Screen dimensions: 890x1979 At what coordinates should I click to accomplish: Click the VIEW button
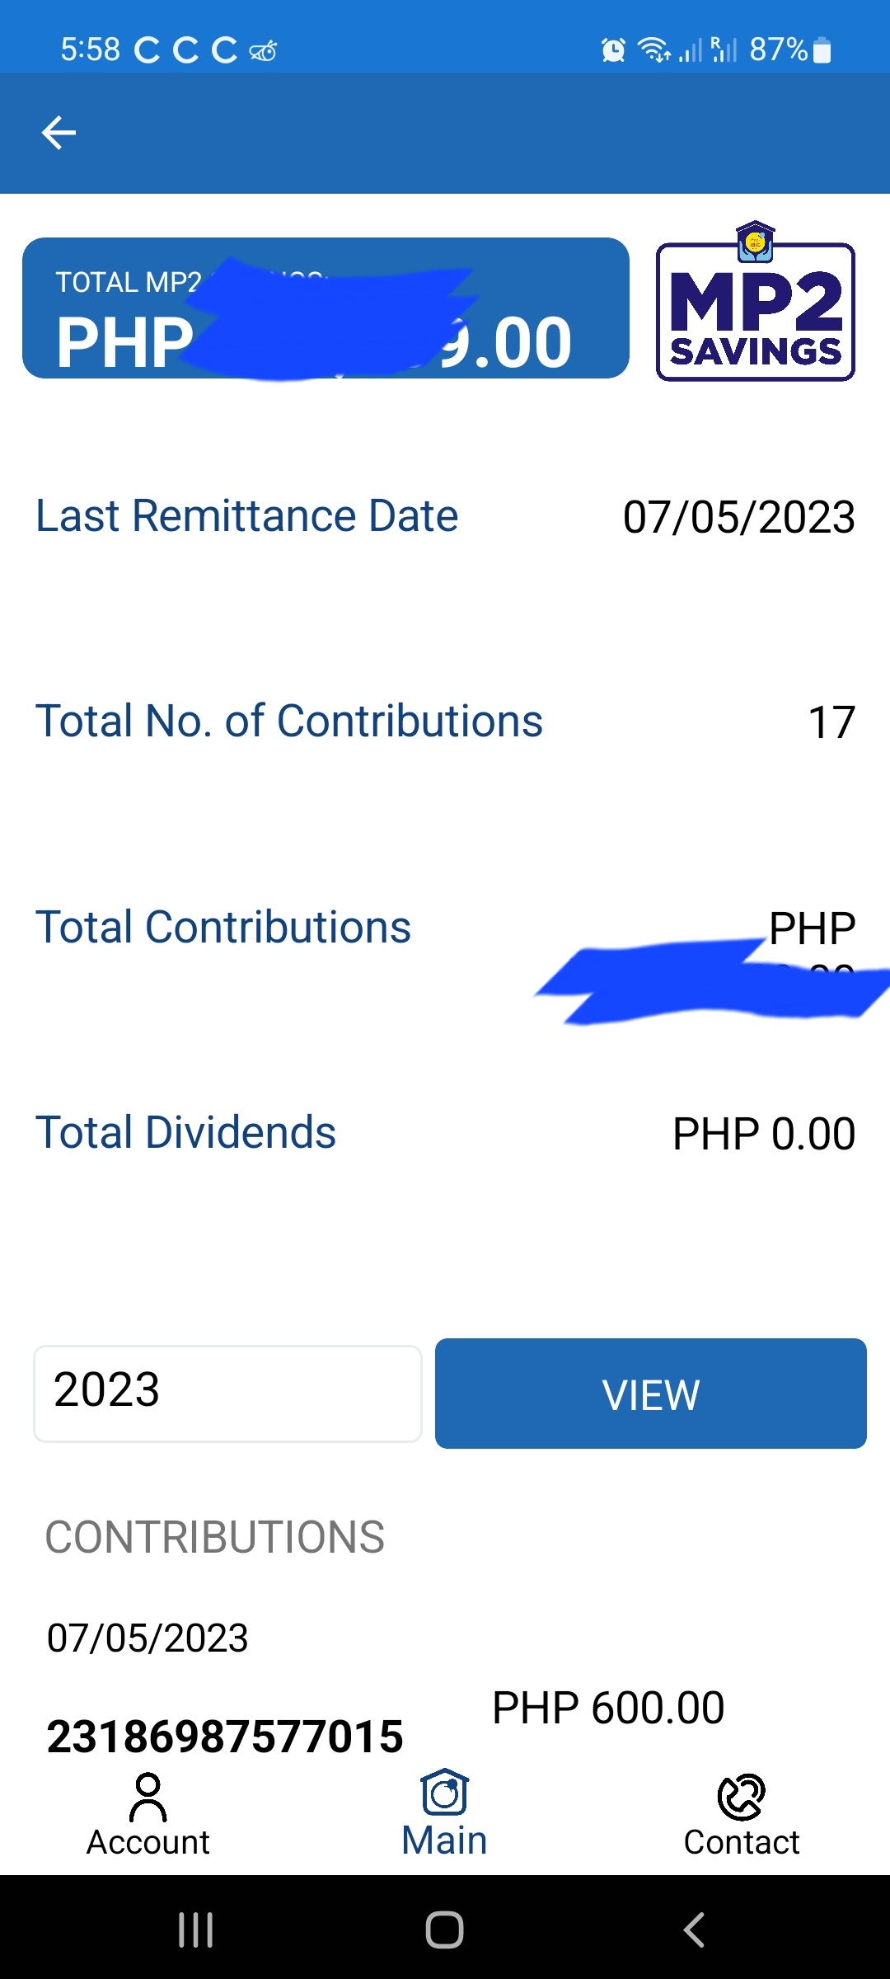click(651, 1394)
